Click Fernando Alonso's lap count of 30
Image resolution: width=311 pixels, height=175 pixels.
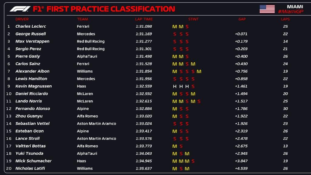click(x=285, y=109)
